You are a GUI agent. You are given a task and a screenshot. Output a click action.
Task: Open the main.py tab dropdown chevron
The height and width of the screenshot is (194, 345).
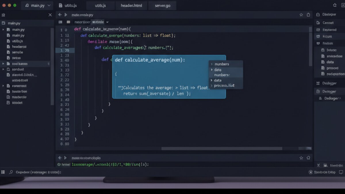(49, 5)
